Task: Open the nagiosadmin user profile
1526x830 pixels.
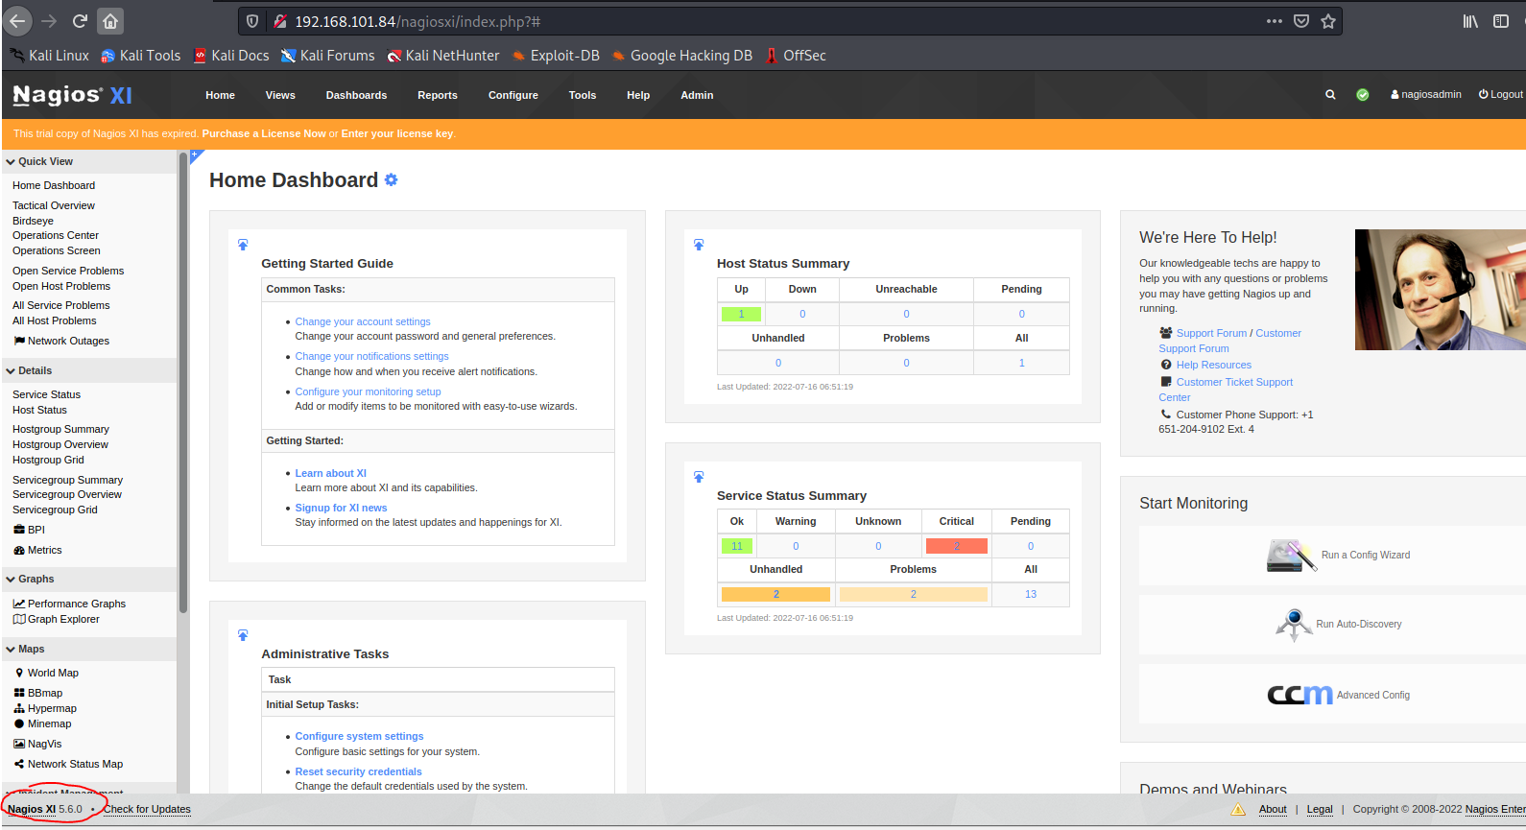Action: (x=1426, y=94)
